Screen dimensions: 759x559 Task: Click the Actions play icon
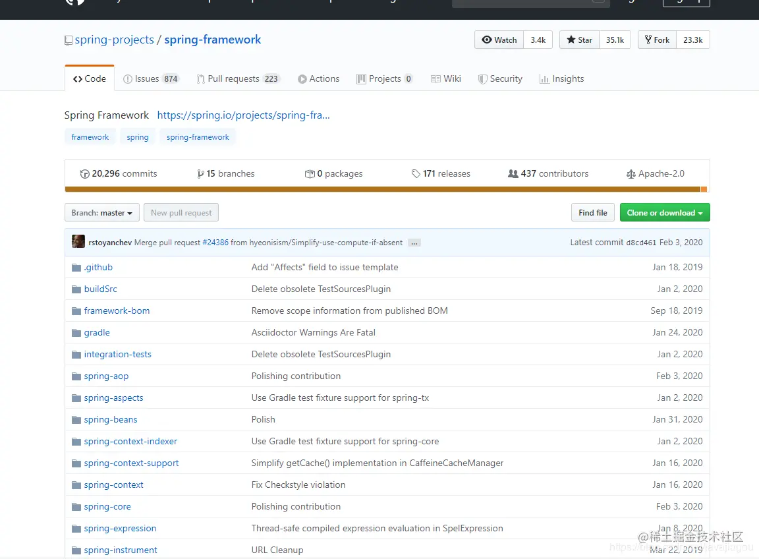tap(302, 79)
